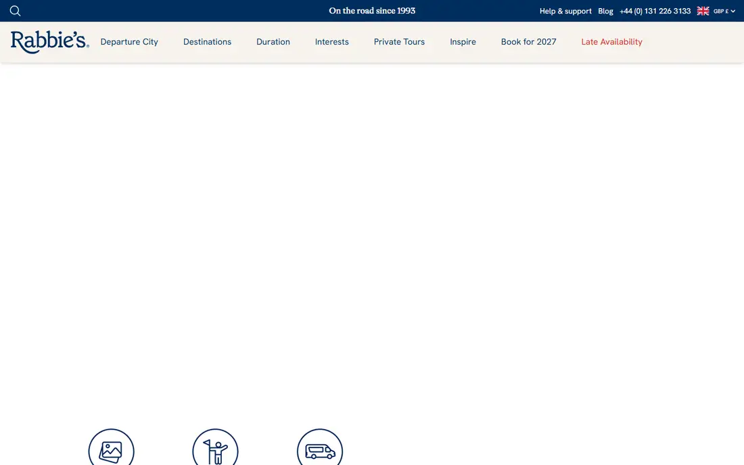Viewport: 744px width, 465px height.
Task: Open the search magnifier icon
Action: click(x=15, y=11)
